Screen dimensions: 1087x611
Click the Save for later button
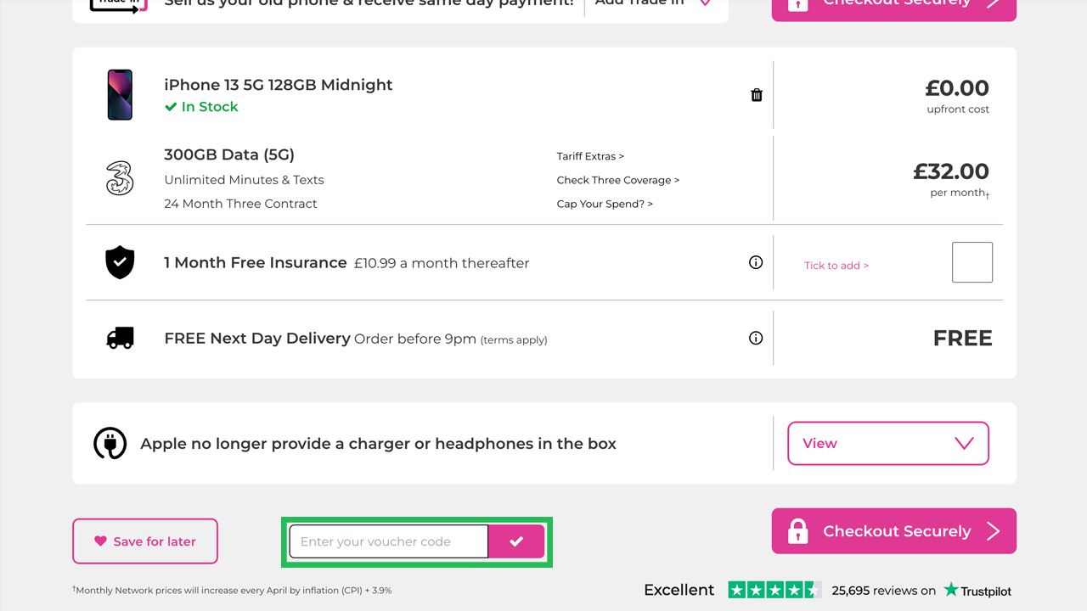point(145,541)
